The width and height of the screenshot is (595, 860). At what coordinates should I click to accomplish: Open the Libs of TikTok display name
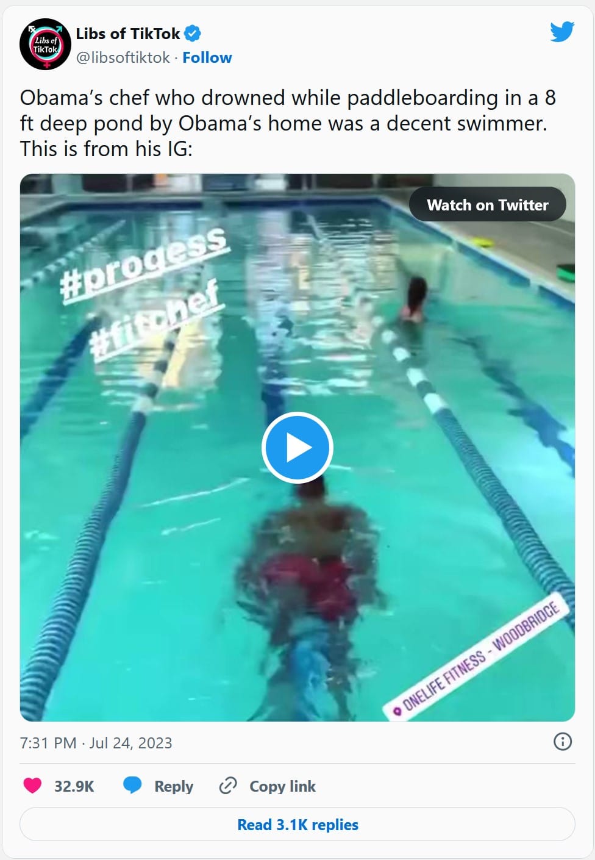click(x=128, y=34)
